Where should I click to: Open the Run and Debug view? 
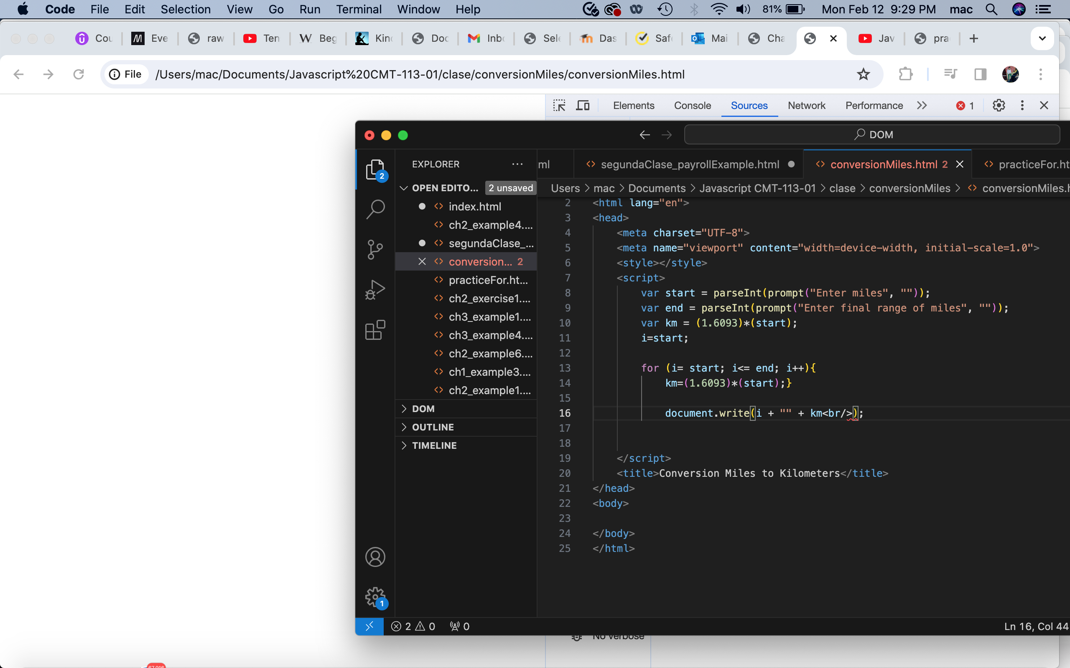375,290
